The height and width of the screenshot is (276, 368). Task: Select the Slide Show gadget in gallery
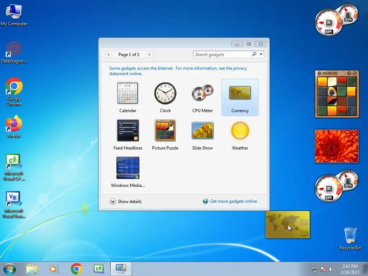pos(203,135)
